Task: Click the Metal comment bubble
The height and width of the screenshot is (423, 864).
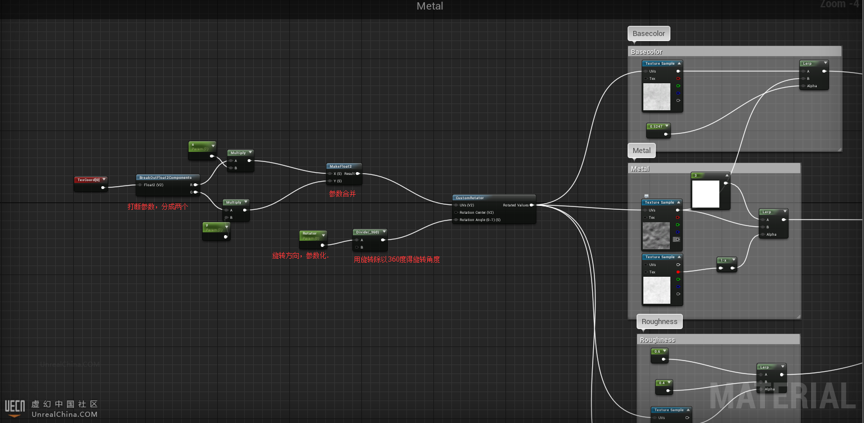Action: 642,150
